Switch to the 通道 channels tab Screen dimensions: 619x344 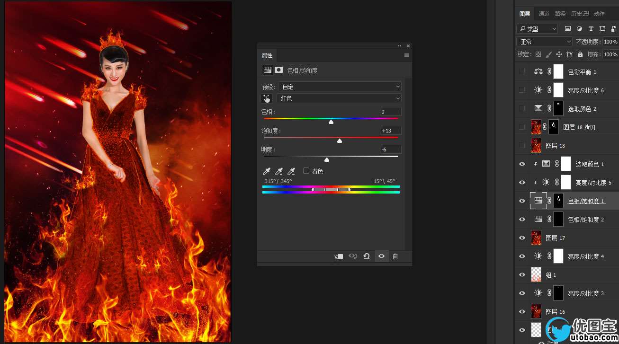click(x=544, y=14)
